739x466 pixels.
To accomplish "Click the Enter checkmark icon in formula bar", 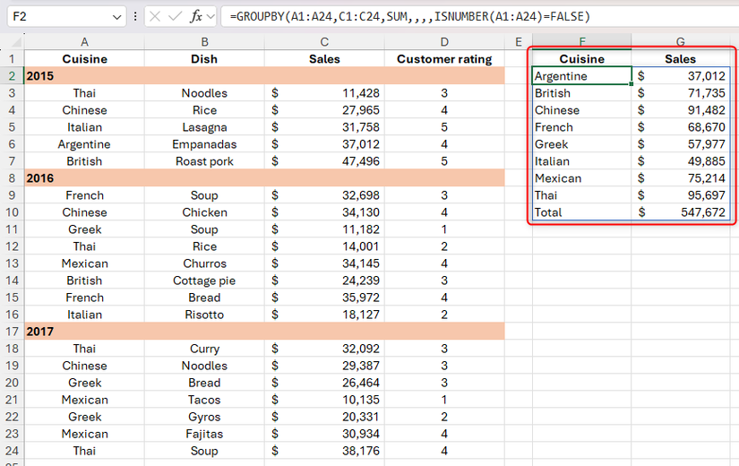I will click(x=176, y=17).
